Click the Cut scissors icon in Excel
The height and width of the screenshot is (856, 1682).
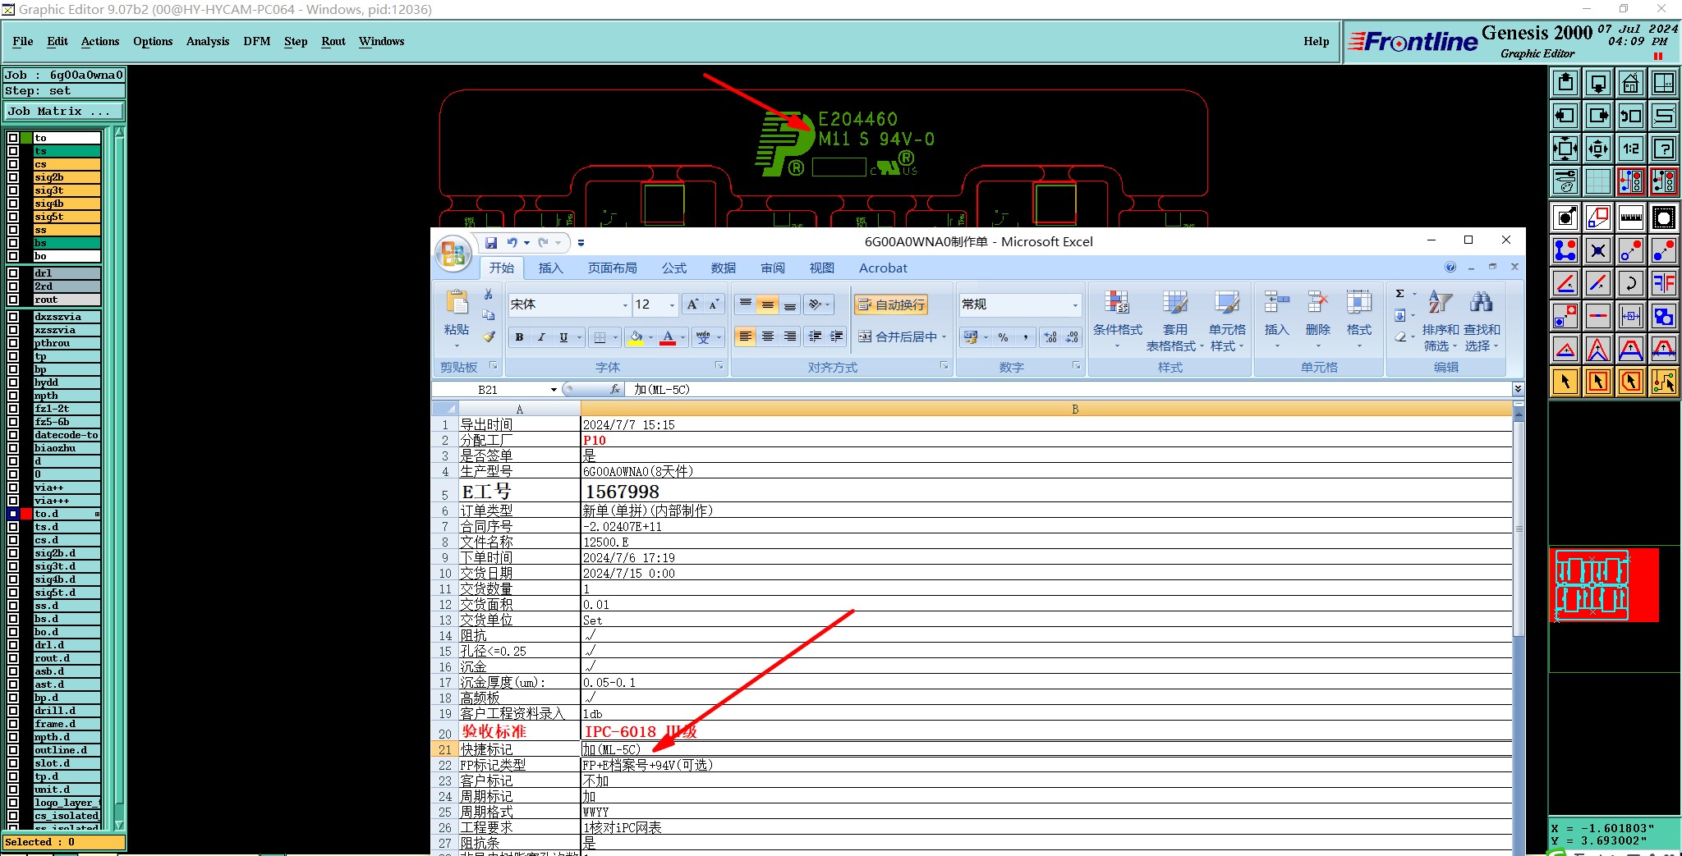click(489, 295)
